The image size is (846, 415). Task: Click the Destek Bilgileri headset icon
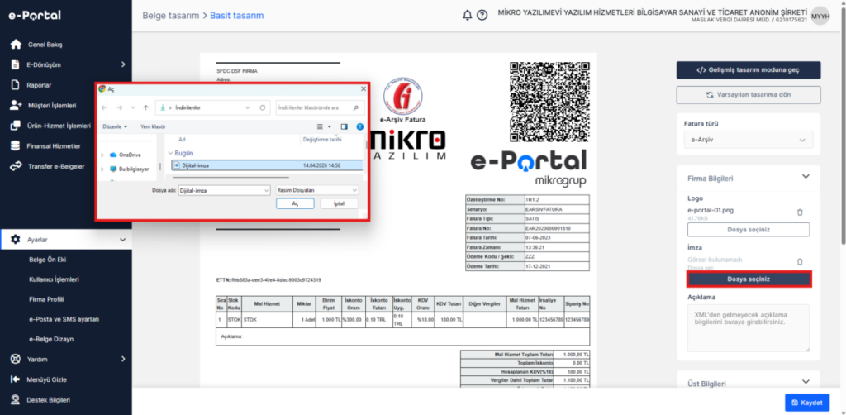(x=16, y=400)
